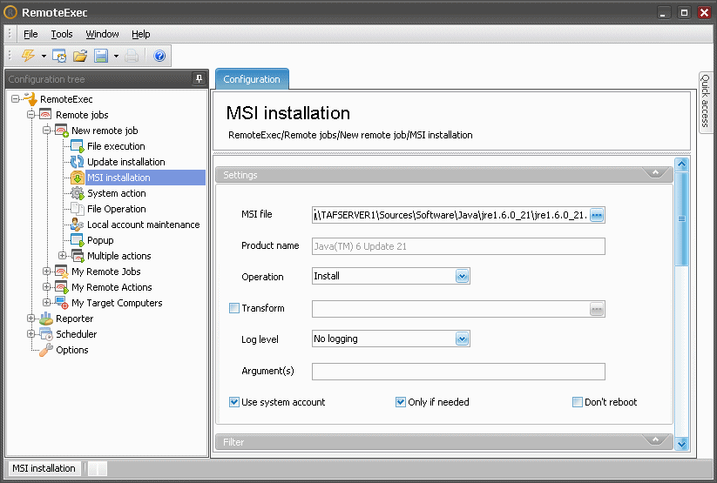Screen dimensions: 717x483
Task: Click the scroll up arrow of settings panel
Action: tap(682, 164)
